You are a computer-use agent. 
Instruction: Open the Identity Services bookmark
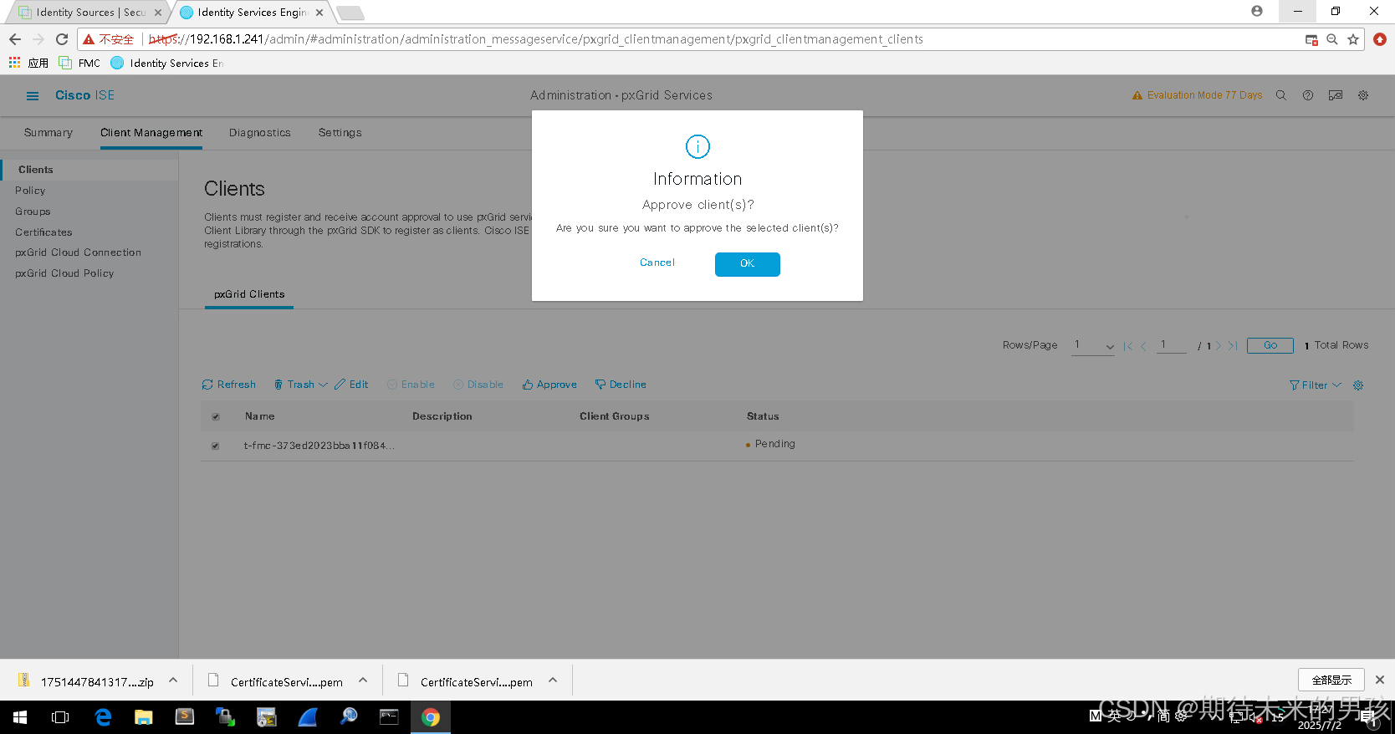(167, 63)
